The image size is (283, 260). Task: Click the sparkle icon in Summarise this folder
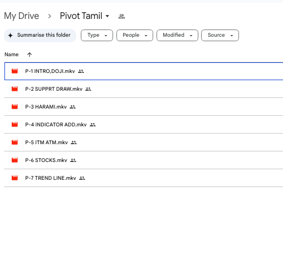[x=11, y=35]
